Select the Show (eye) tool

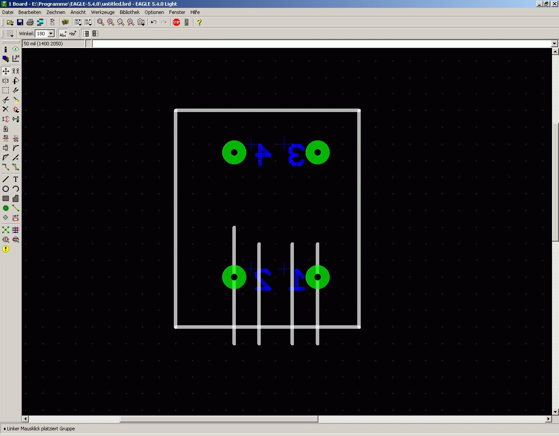click(16, 49)
